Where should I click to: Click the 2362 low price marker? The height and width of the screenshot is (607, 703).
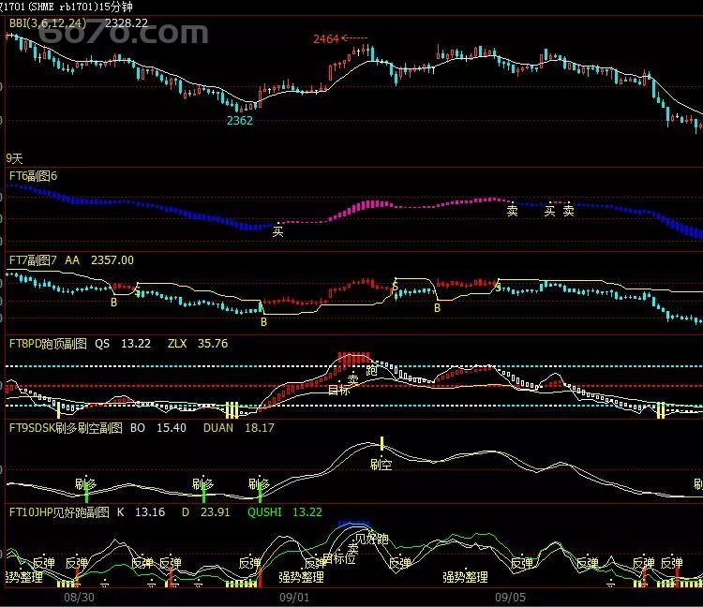[x=240, y=121]
